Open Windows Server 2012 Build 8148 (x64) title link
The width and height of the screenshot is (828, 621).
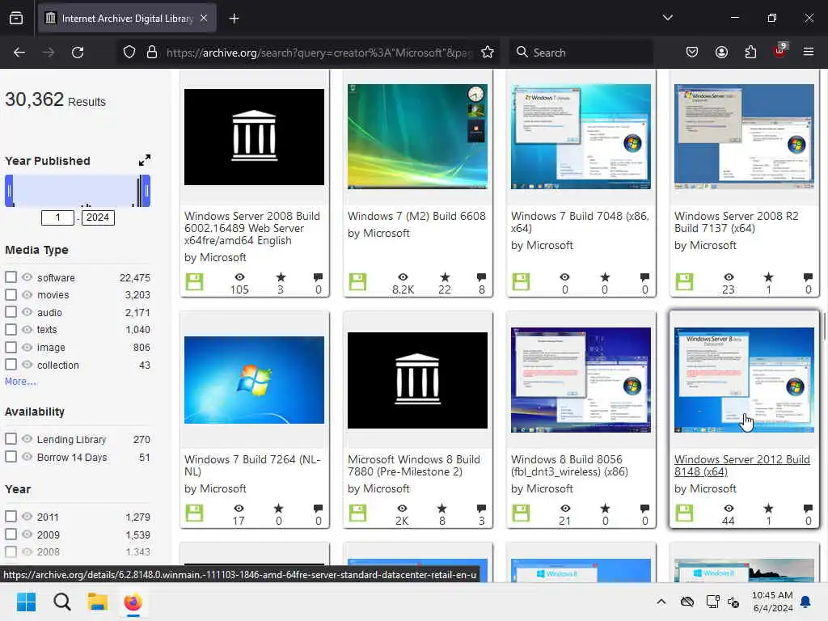tap(742, 465)
